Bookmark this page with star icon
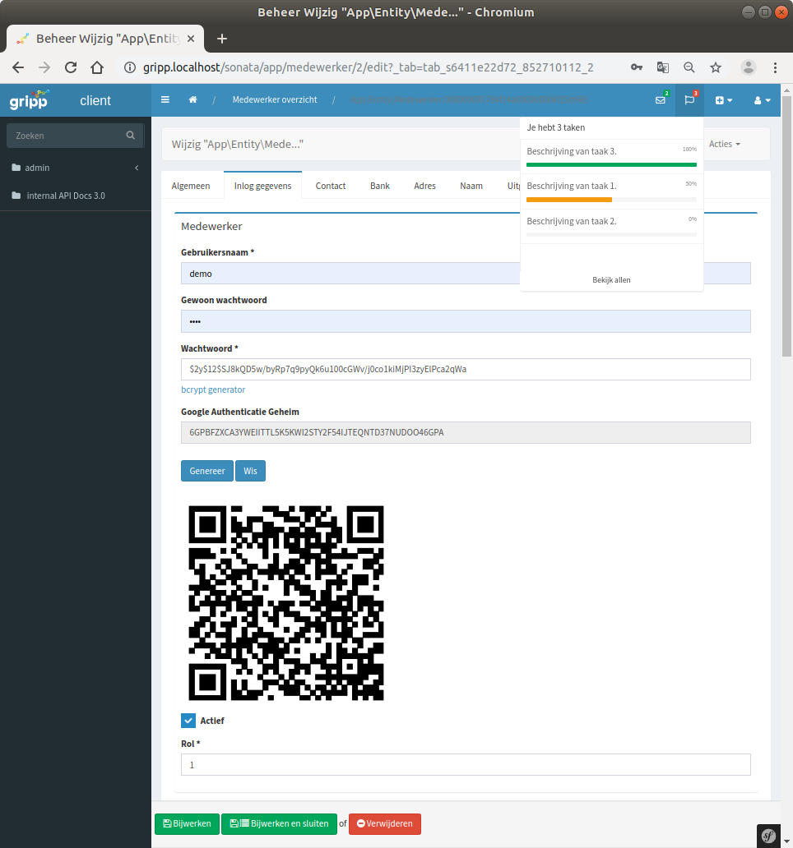This screenshot has width=793, height=848. point(716,67)
